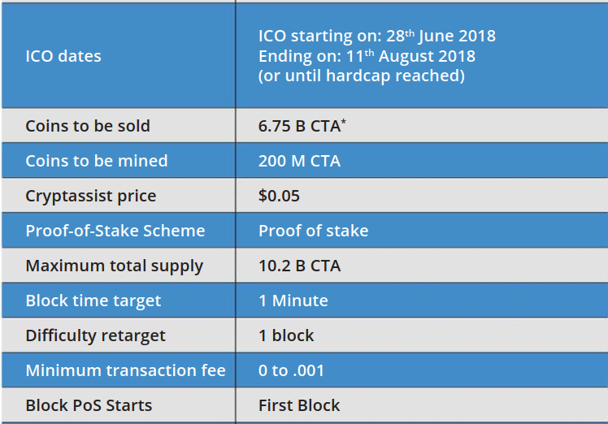Viewport: 608px width, 424px height.
Task: Click the "Block PoS Starts" label
Action: tap(89, 405)
